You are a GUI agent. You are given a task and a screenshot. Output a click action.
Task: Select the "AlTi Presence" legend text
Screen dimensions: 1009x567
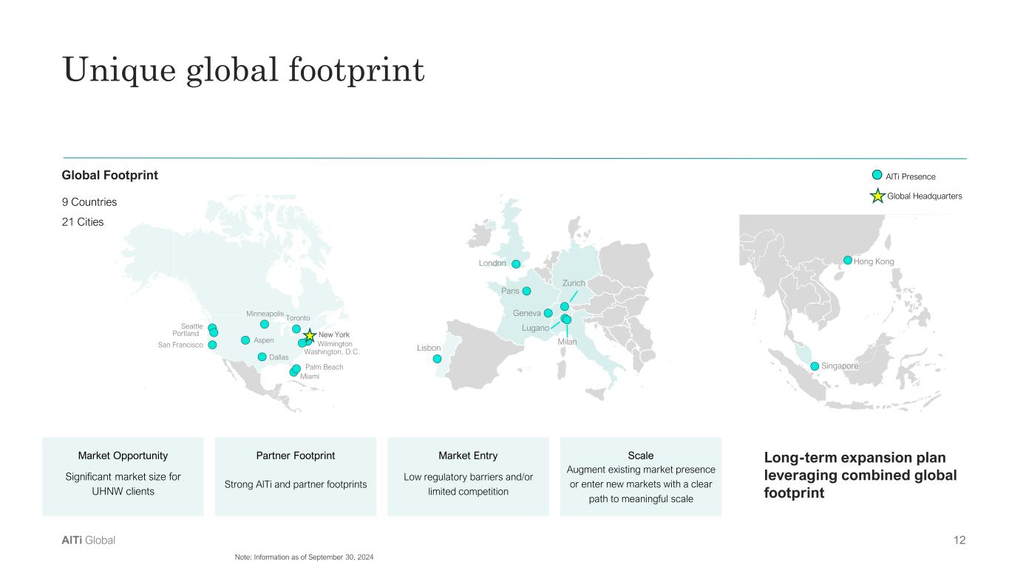(x=911, y=176)
